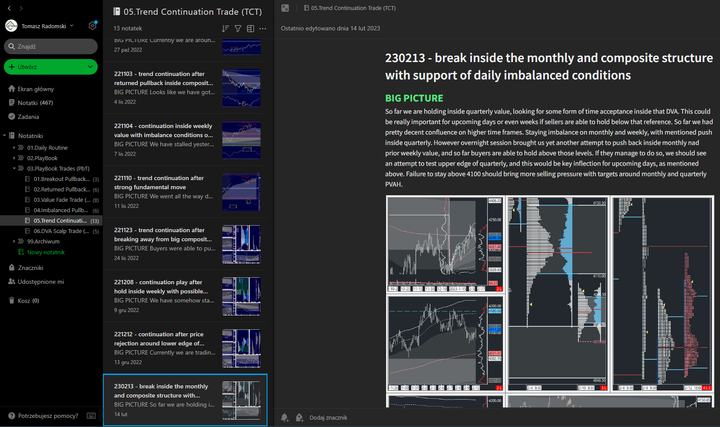
Task: Type in the Znajdź search field
Action: point(54,46)
